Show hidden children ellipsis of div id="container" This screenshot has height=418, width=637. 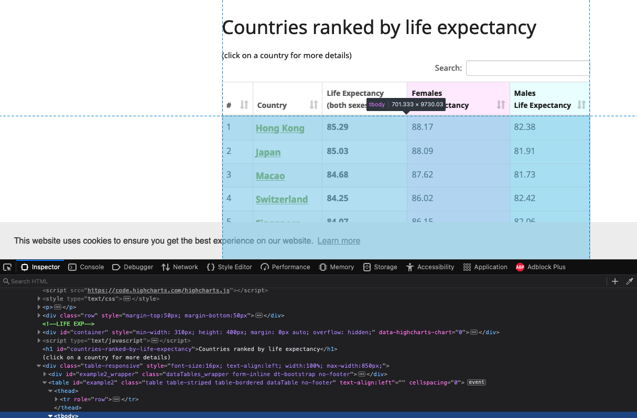[x=473, y=332]
